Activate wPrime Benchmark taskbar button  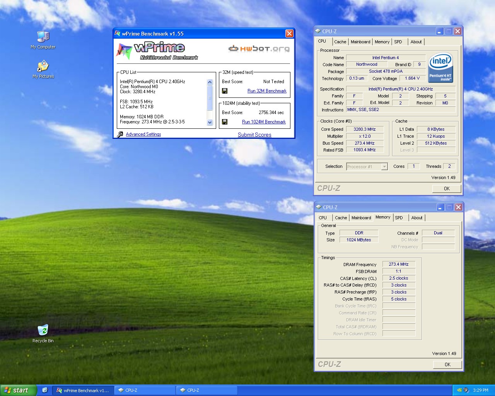[x=83, y=390]
